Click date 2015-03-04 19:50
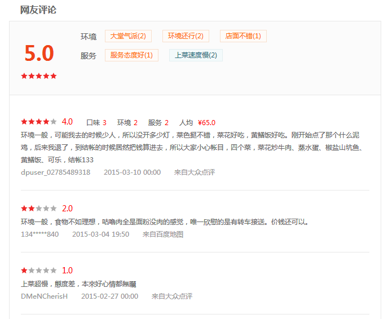 tap(101, 234)
